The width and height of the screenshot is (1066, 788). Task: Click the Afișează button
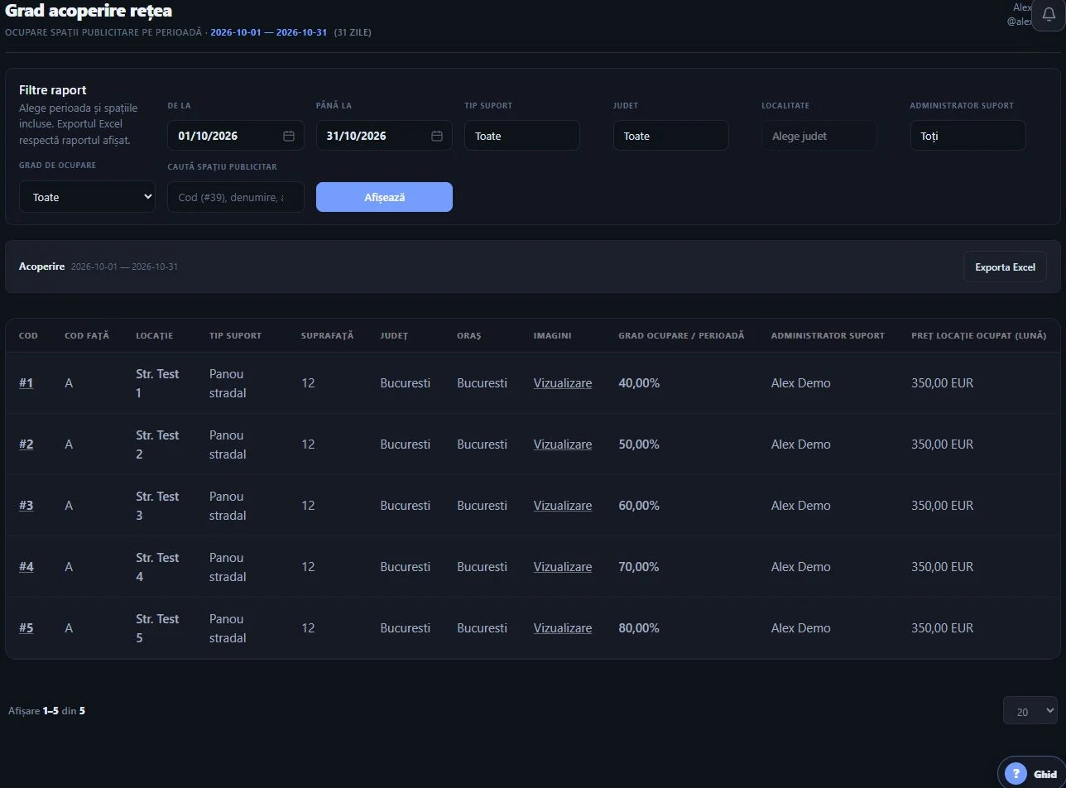(x=384, y=197)
